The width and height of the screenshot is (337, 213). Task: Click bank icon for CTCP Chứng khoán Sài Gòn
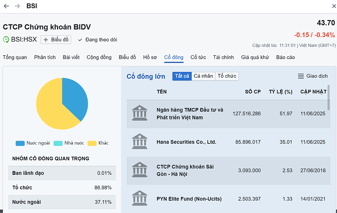point(140,170)
